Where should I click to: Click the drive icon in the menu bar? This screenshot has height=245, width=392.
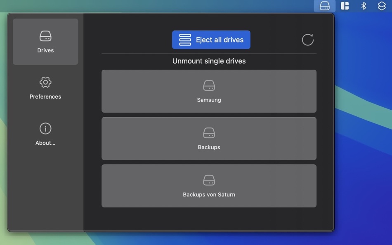[324, 6]
